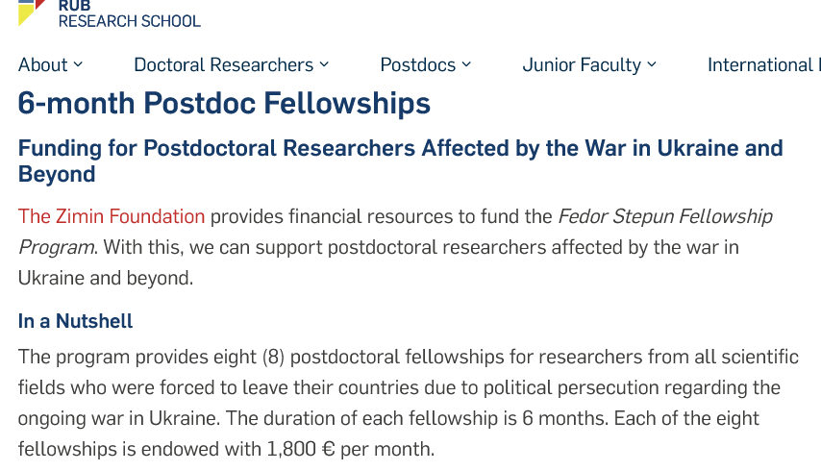
Task: Select the International menu item
Action: pyautogui.click(x=763, y=65)
